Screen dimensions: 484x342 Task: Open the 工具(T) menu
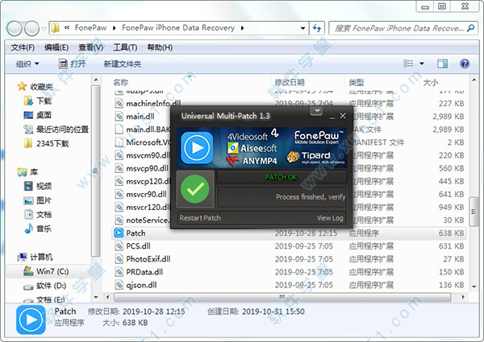(x=125, y=47)
